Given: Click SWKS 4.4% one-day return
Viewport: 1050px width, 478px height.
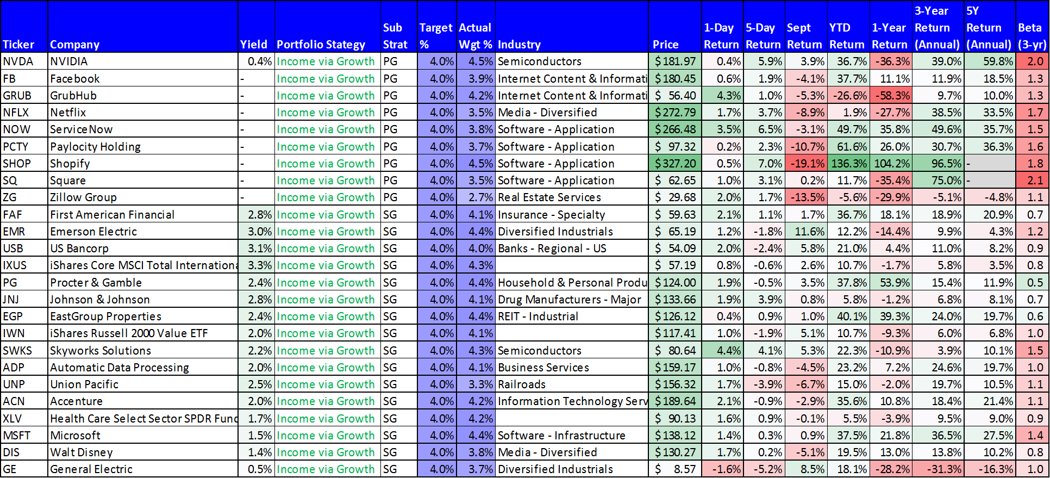Looking at the screenshot, I should (x=722, y=351).
